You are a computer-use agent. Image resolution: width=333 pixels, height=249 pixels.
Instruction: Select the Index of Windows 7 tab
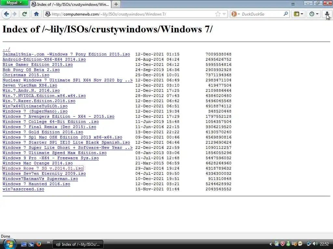click(x=70, y=4)
